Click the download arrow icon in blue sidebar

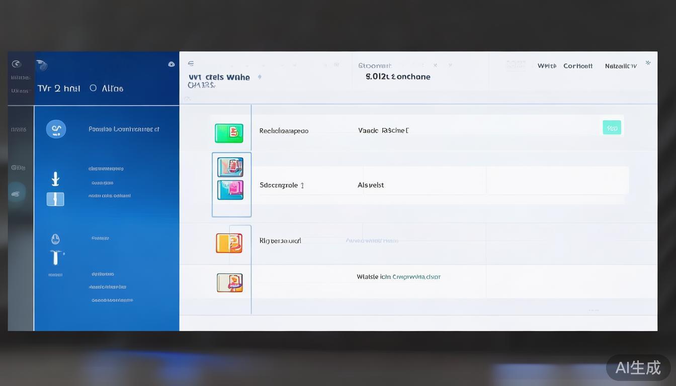pos(55,179)
